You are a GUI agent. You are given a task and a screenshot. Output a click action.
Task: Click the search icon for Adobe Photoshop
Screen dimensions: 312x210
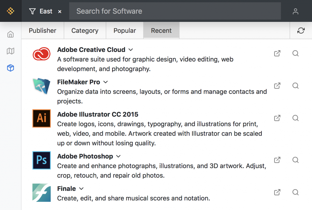(x=296, y=160)
